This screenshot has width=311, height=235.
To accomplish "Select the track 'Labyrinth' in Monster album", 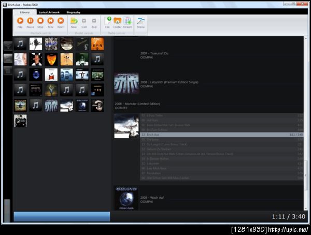I will click(222, 164).
